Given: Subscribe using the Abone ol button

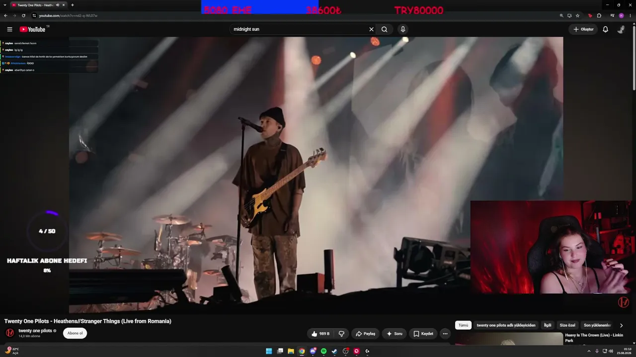Looking at the screenshot, I should click(75, 333).
